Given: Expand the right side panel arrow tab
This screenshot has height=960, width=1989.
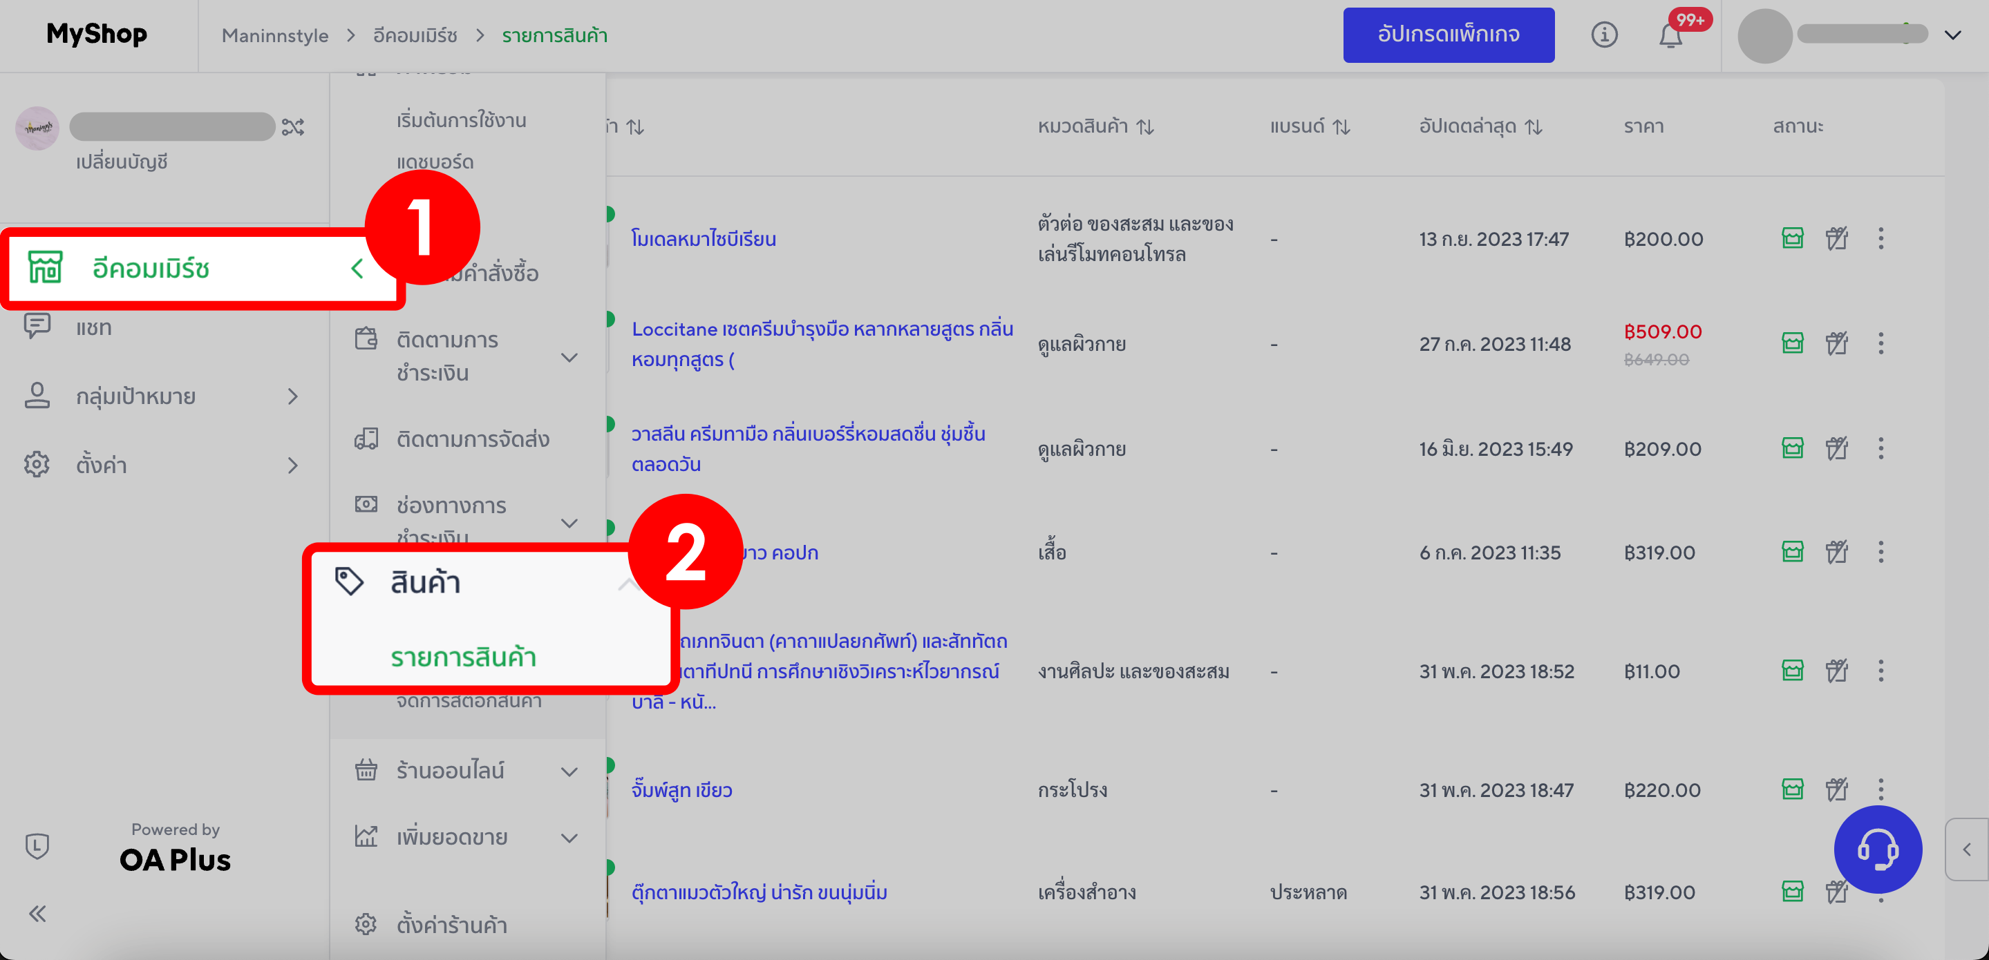Looking at the screenshot, I should coord(1967,849).
